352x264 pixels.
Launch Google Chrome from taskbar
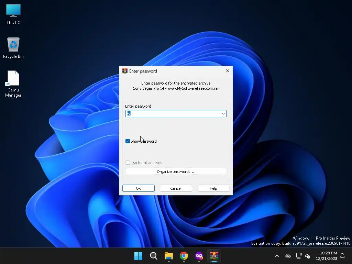point(184,256)
